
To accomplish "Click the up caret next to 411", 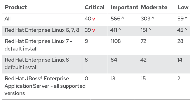I will (120, 30).
